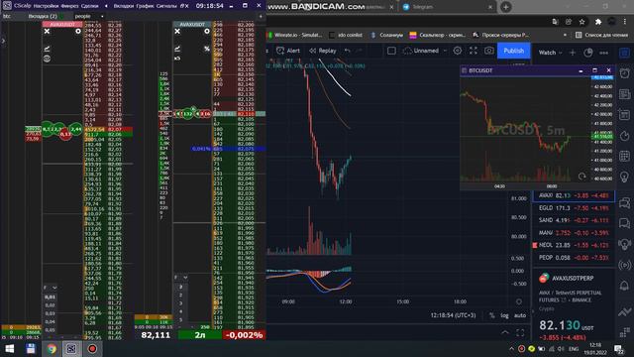
Task: Switch to the Вкладка (2) tab
Action: pyautogui.click(x=43, y=16)
